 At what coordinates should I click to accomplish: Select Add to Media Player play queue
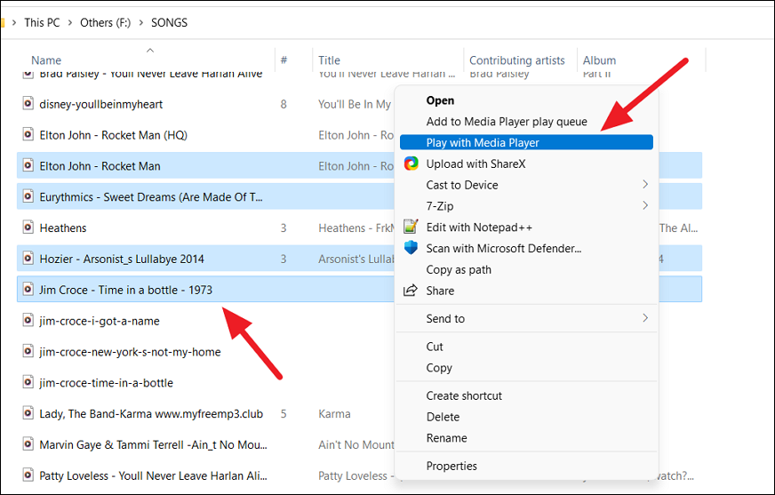(x=507, y=122)
